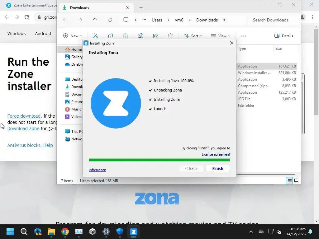
Task: Go forward in Explorer navigation
Action: coord(80,20)
